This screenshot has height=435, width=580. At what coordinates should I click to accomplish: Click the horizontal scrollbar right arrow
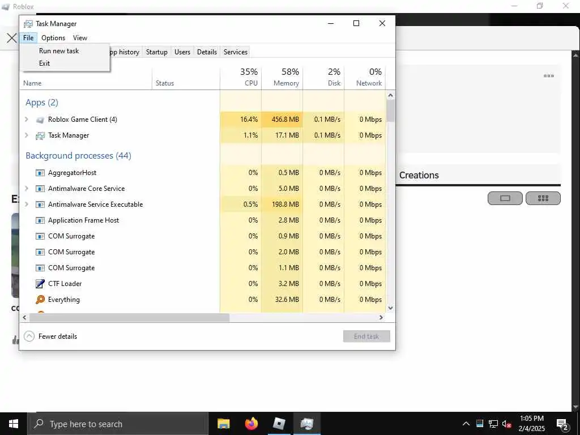381,317
